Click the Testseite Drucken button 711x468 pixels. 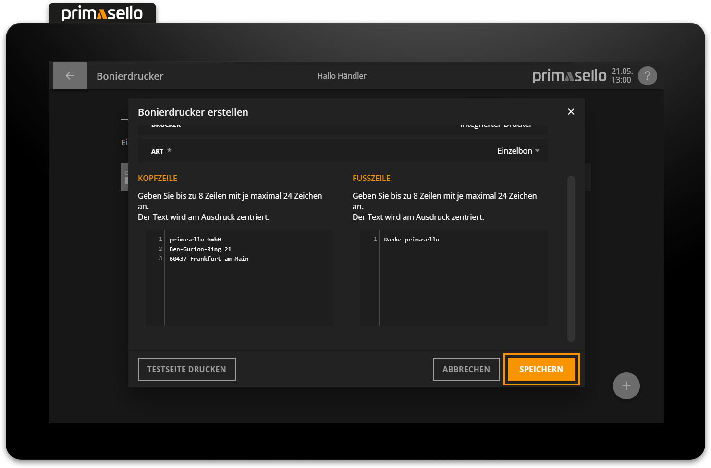(186, 369)
